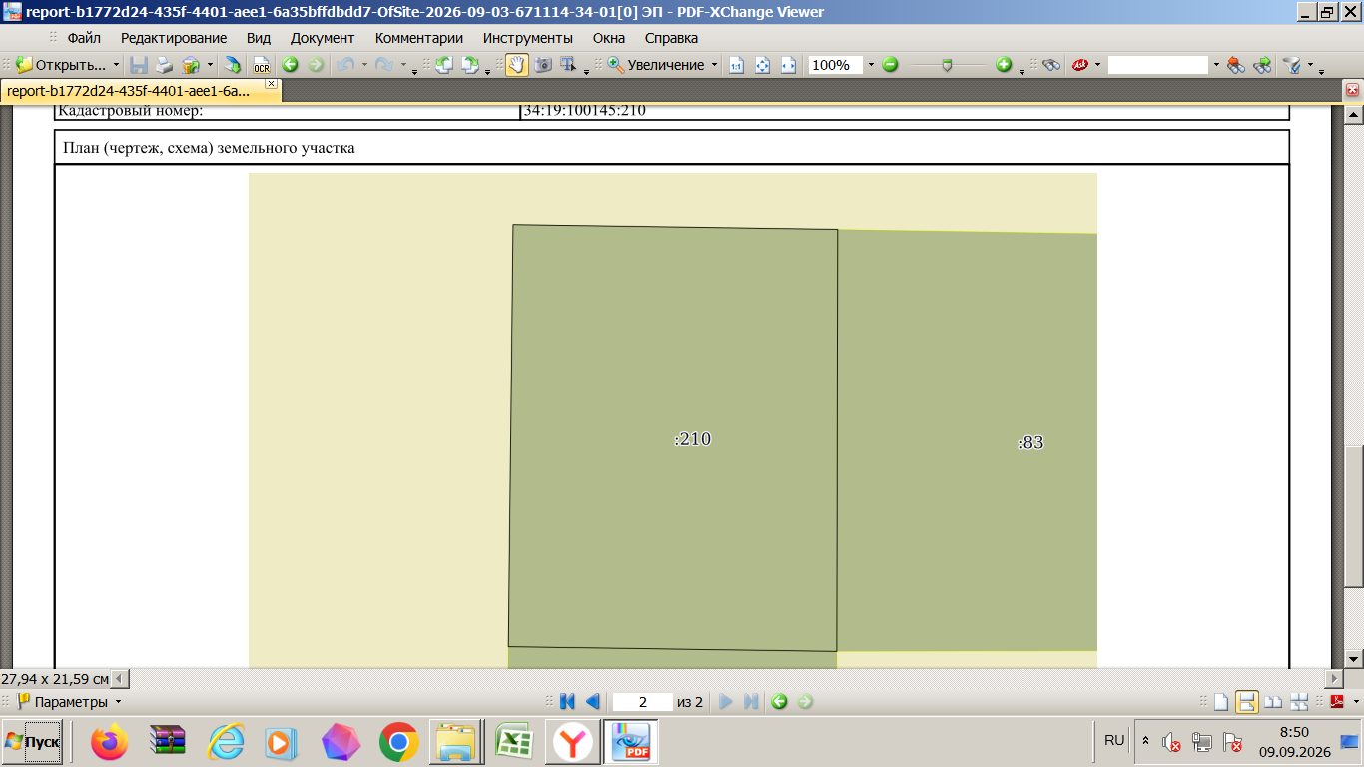This screenshot has width=1364, height=767.
Task: Expand the Параметры options dropdown
Action: 118,702
